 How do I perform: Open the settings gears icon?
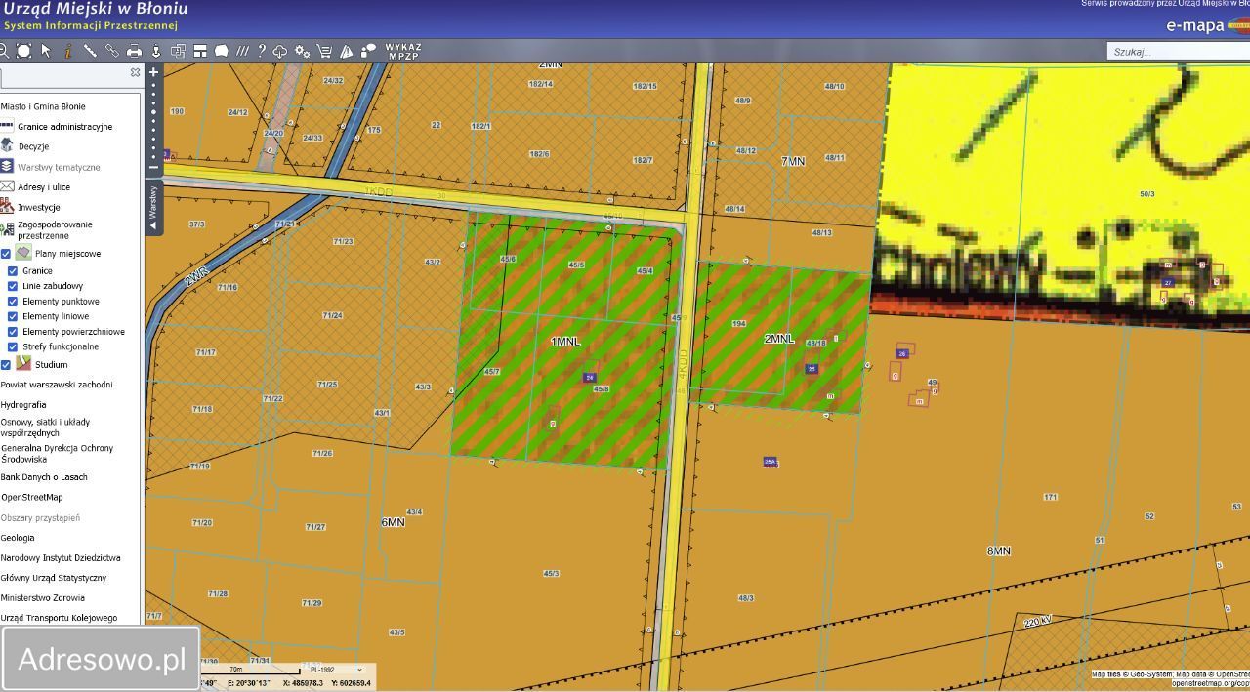tap(302, 51)
